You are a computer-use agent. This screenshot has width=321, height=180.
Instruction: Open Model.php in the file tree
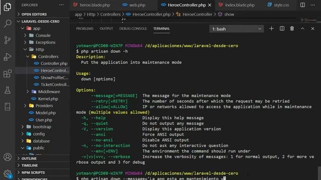click(43, 112)
